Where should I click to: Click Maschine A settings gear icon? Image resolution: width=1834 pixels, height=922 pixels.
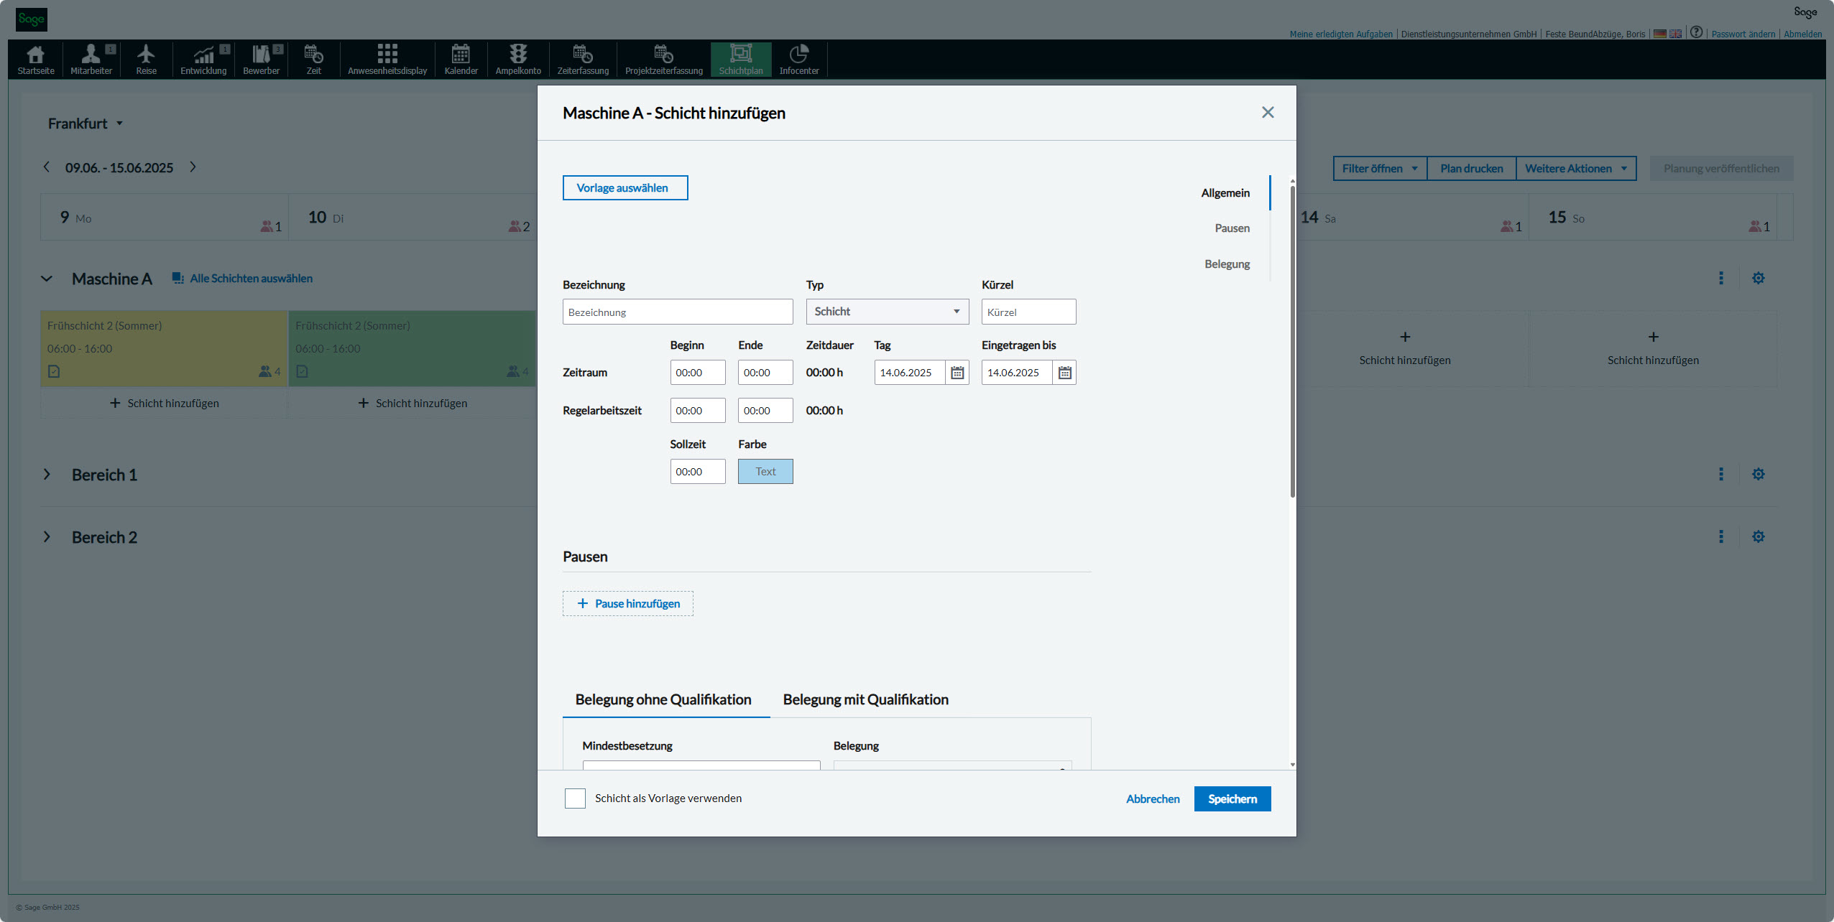(1758, 278)
